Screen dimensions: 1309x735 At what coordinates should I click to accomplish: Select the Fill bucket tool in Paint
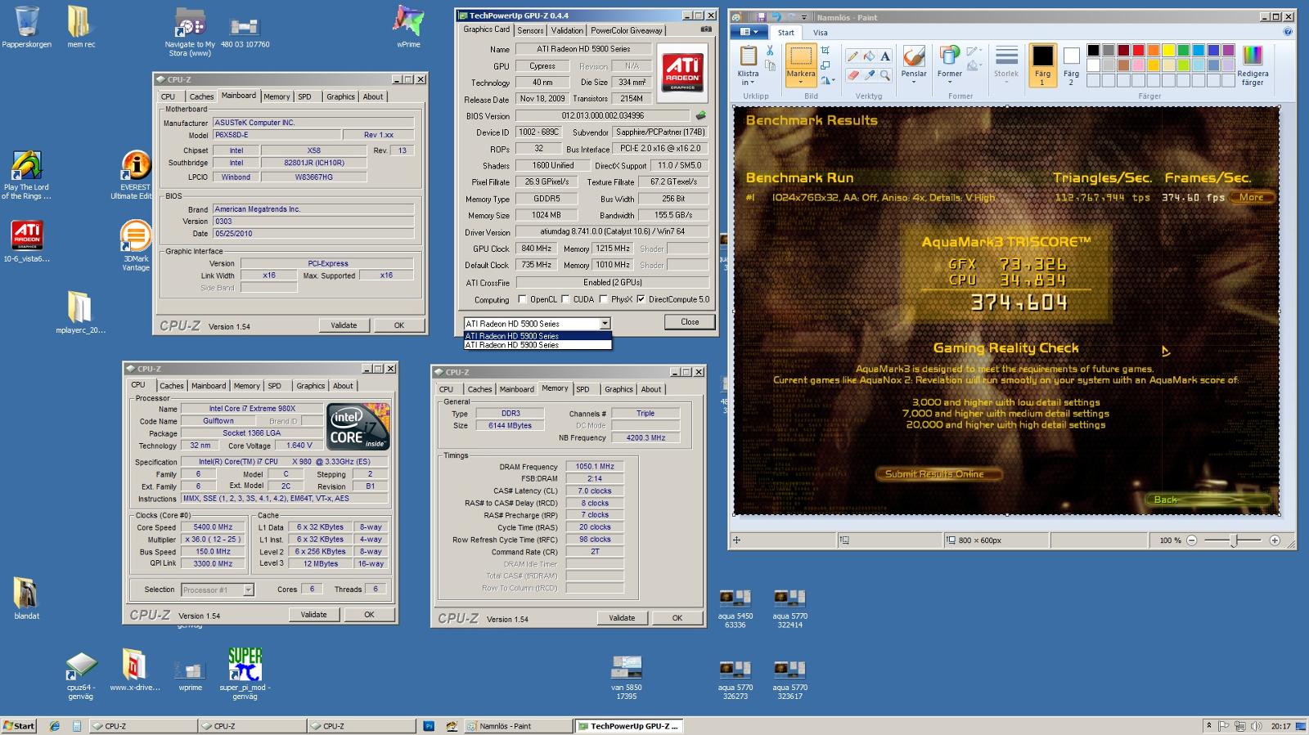point(869,56)
